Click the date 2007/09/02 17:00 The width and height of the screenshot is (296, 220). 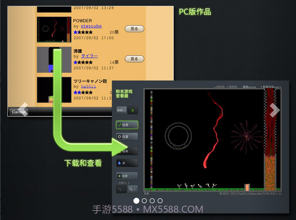93,38
